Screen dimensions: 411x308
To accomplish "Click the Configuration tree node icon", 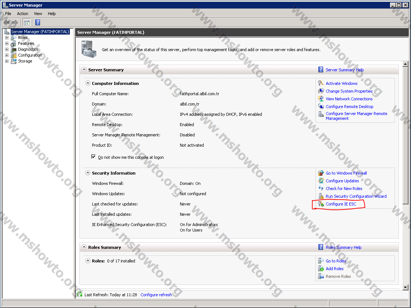I will 14,55.
